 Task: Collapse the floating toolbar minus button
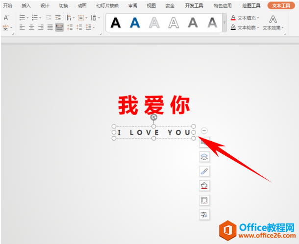[x=204, y=131]
